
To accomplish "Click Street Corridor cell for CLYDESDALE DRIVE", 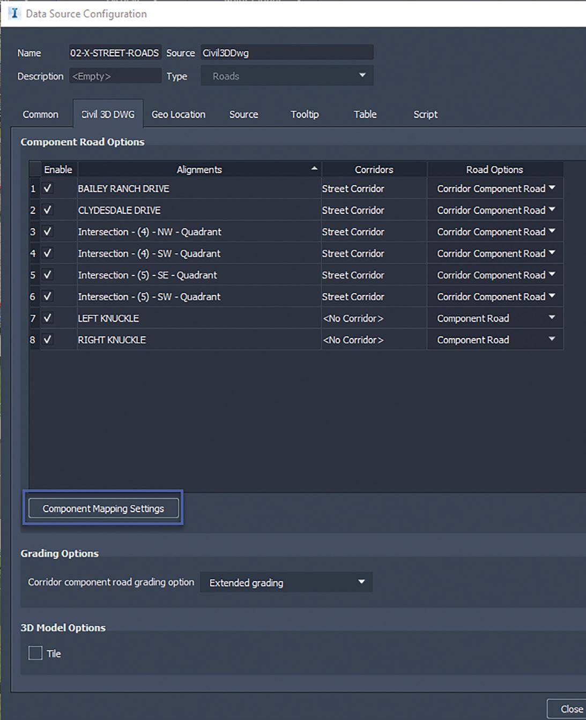I will (374, 210).
